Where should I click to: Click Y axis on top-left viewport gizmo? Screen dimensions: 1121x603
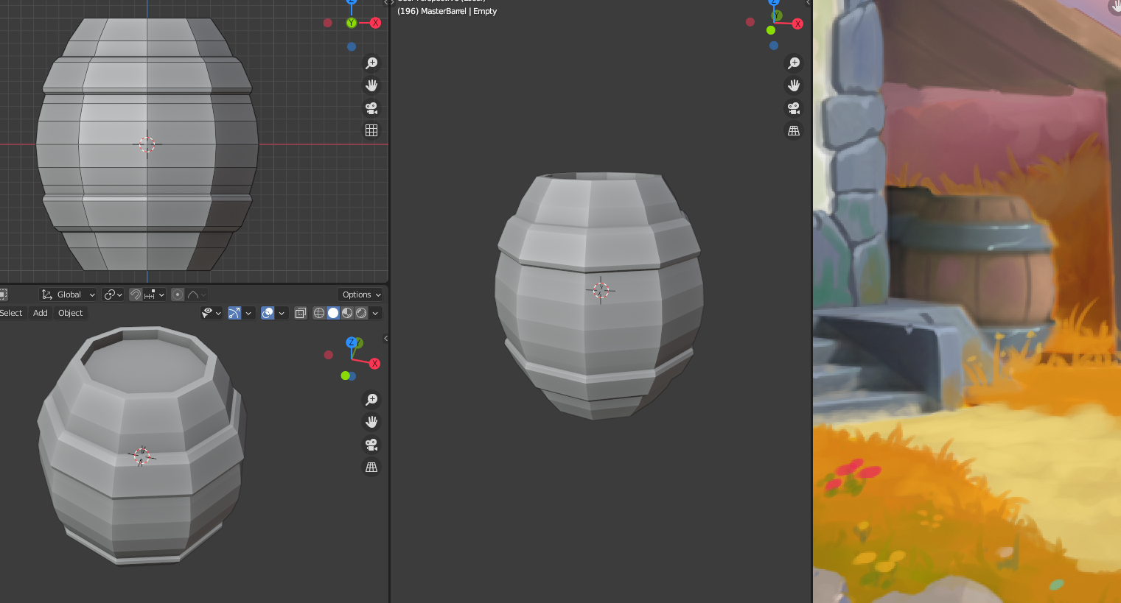coord(352,23)
